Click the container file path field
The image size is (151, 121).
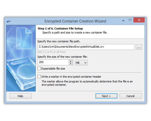86,47
